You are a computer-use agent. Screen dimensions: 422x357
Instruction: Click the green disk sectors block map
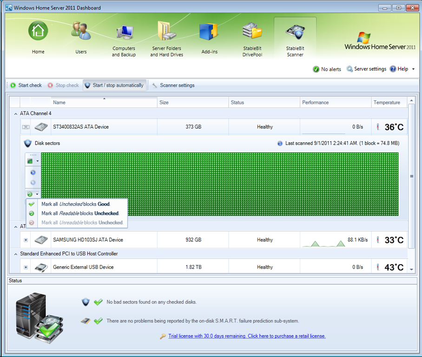(x=220, y=184)
